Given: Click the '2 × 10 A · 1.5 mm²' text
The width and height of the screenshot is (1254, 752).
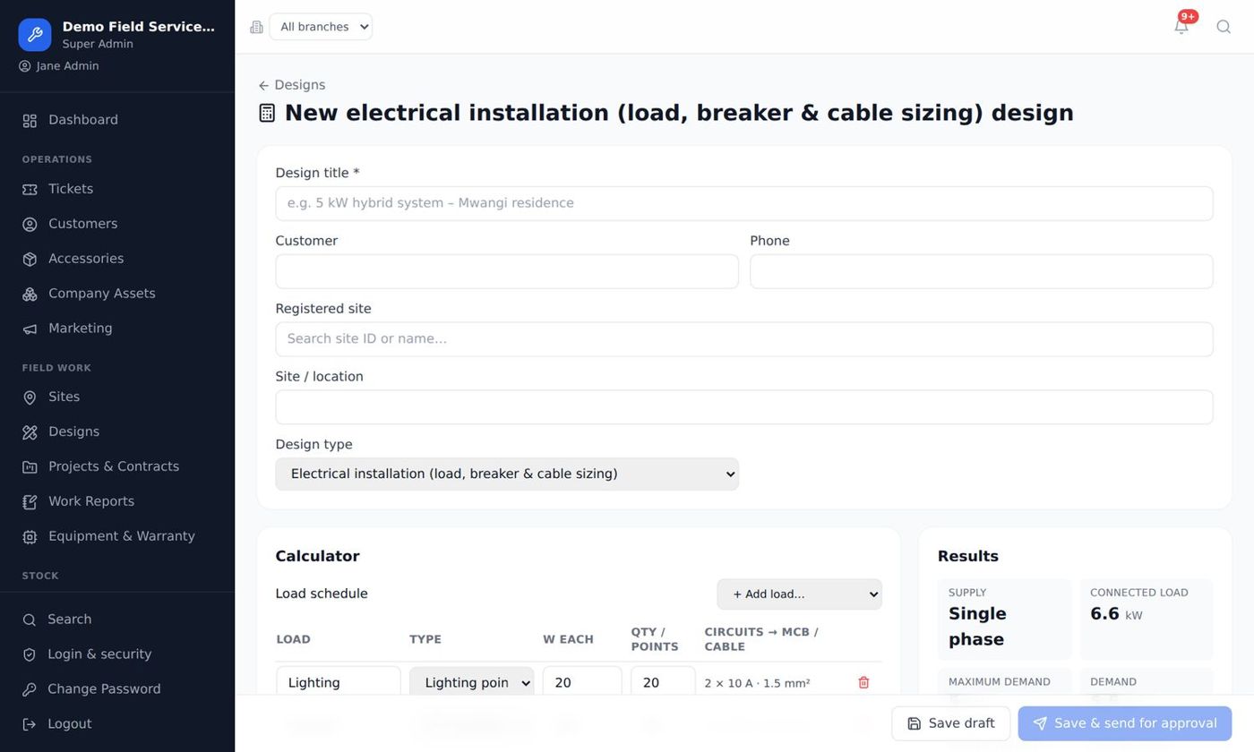Looking at the screenshot, I should tap(757, 683).
